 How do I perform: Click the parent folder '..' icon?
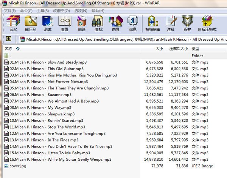(x=6, y=55)
